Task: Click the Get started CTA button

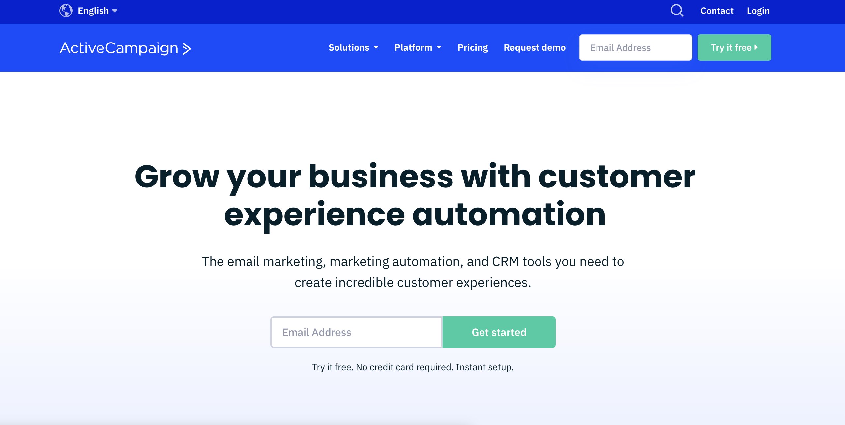Action: click(499, 332)
